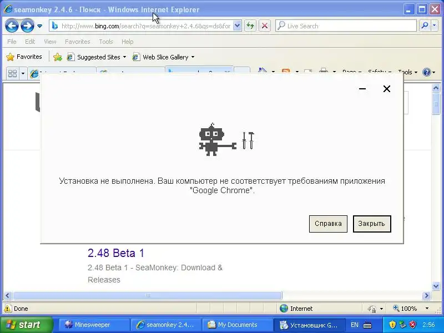Click the vertical scrollbar thumb
This screenshot has height=333, width=444.
(436, 104)
